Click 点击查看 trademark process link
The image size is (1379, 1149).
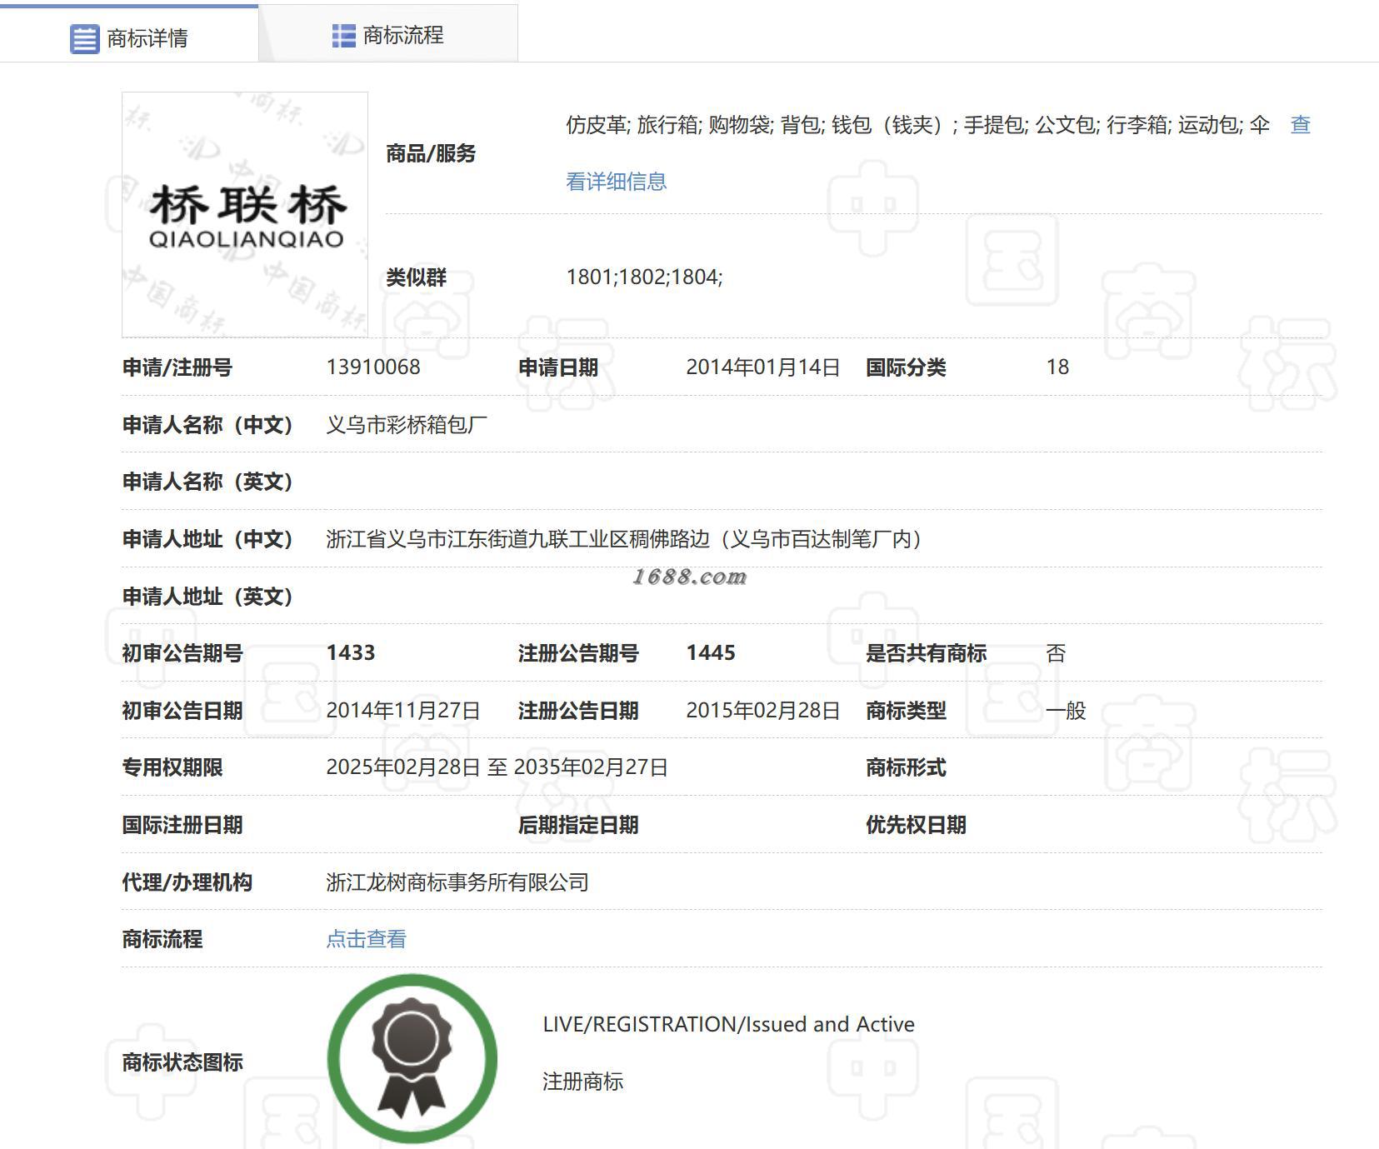tap(366, 939)
